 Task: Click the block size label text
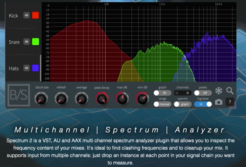click(x=42, y=87)
